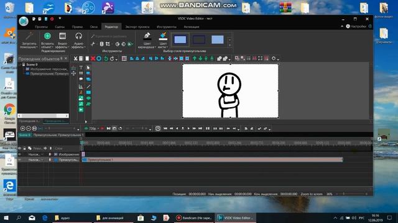Open the 720p preview quality dropdown
Image resolution: width=398 pixels, height=223 pixels.
pyautogui.click(x=98, y=129)
